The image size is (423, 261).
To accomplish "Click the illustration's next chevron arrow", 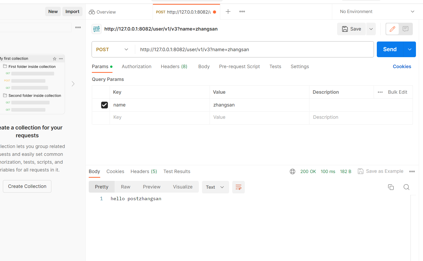I will (73, 84).
